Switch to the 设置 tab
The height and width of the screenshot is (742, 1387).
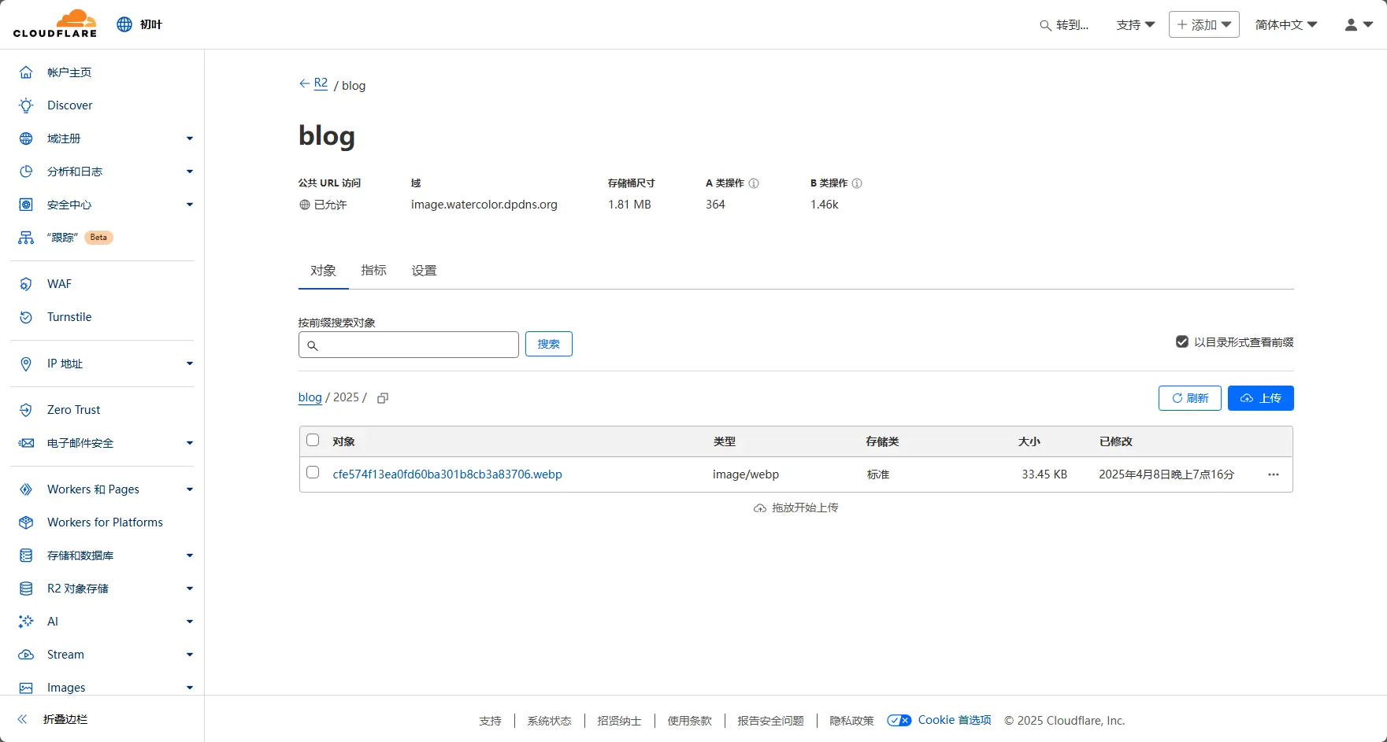coord(424,270)
